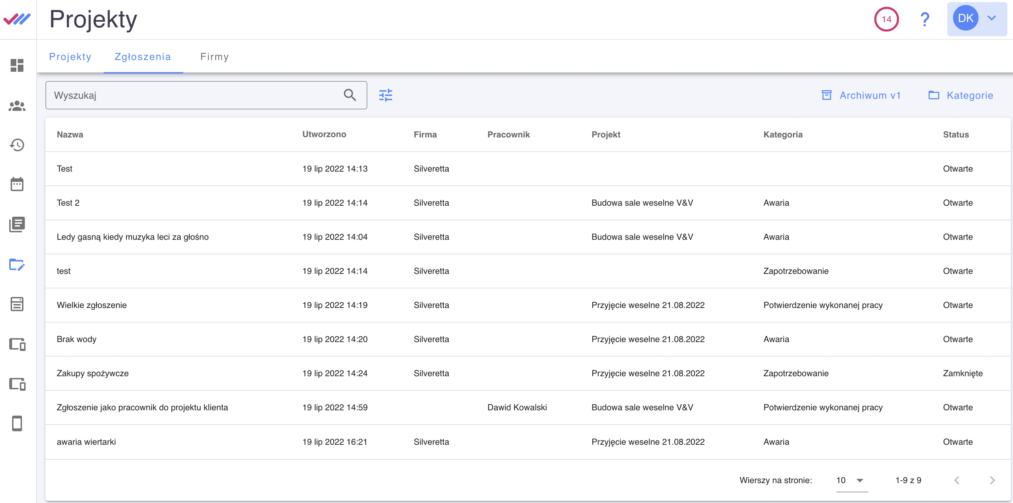
Task: Switch to the Firmy tab
Action: (x=214, y=57)
